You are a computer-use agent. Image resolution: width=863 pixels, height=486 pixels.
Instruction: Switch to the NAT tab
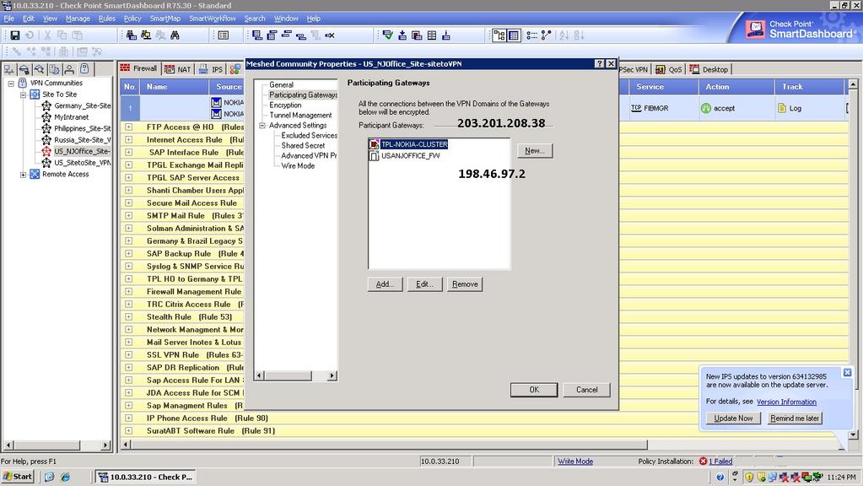178,69
